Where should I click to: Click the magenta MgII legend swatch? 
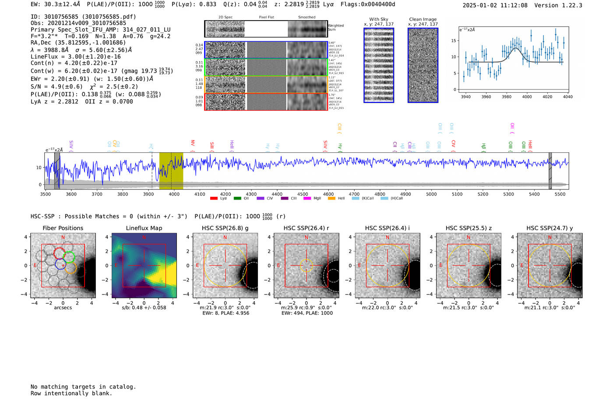[x=307, y=198]
